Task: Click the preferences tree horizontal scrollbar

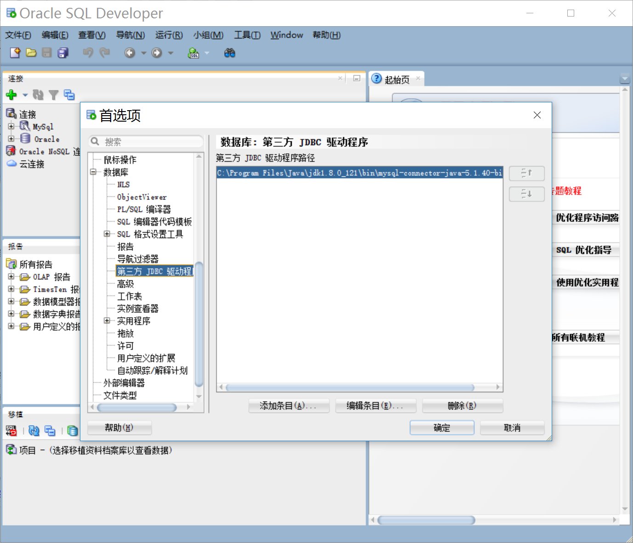Action: [x=137, y=407]
